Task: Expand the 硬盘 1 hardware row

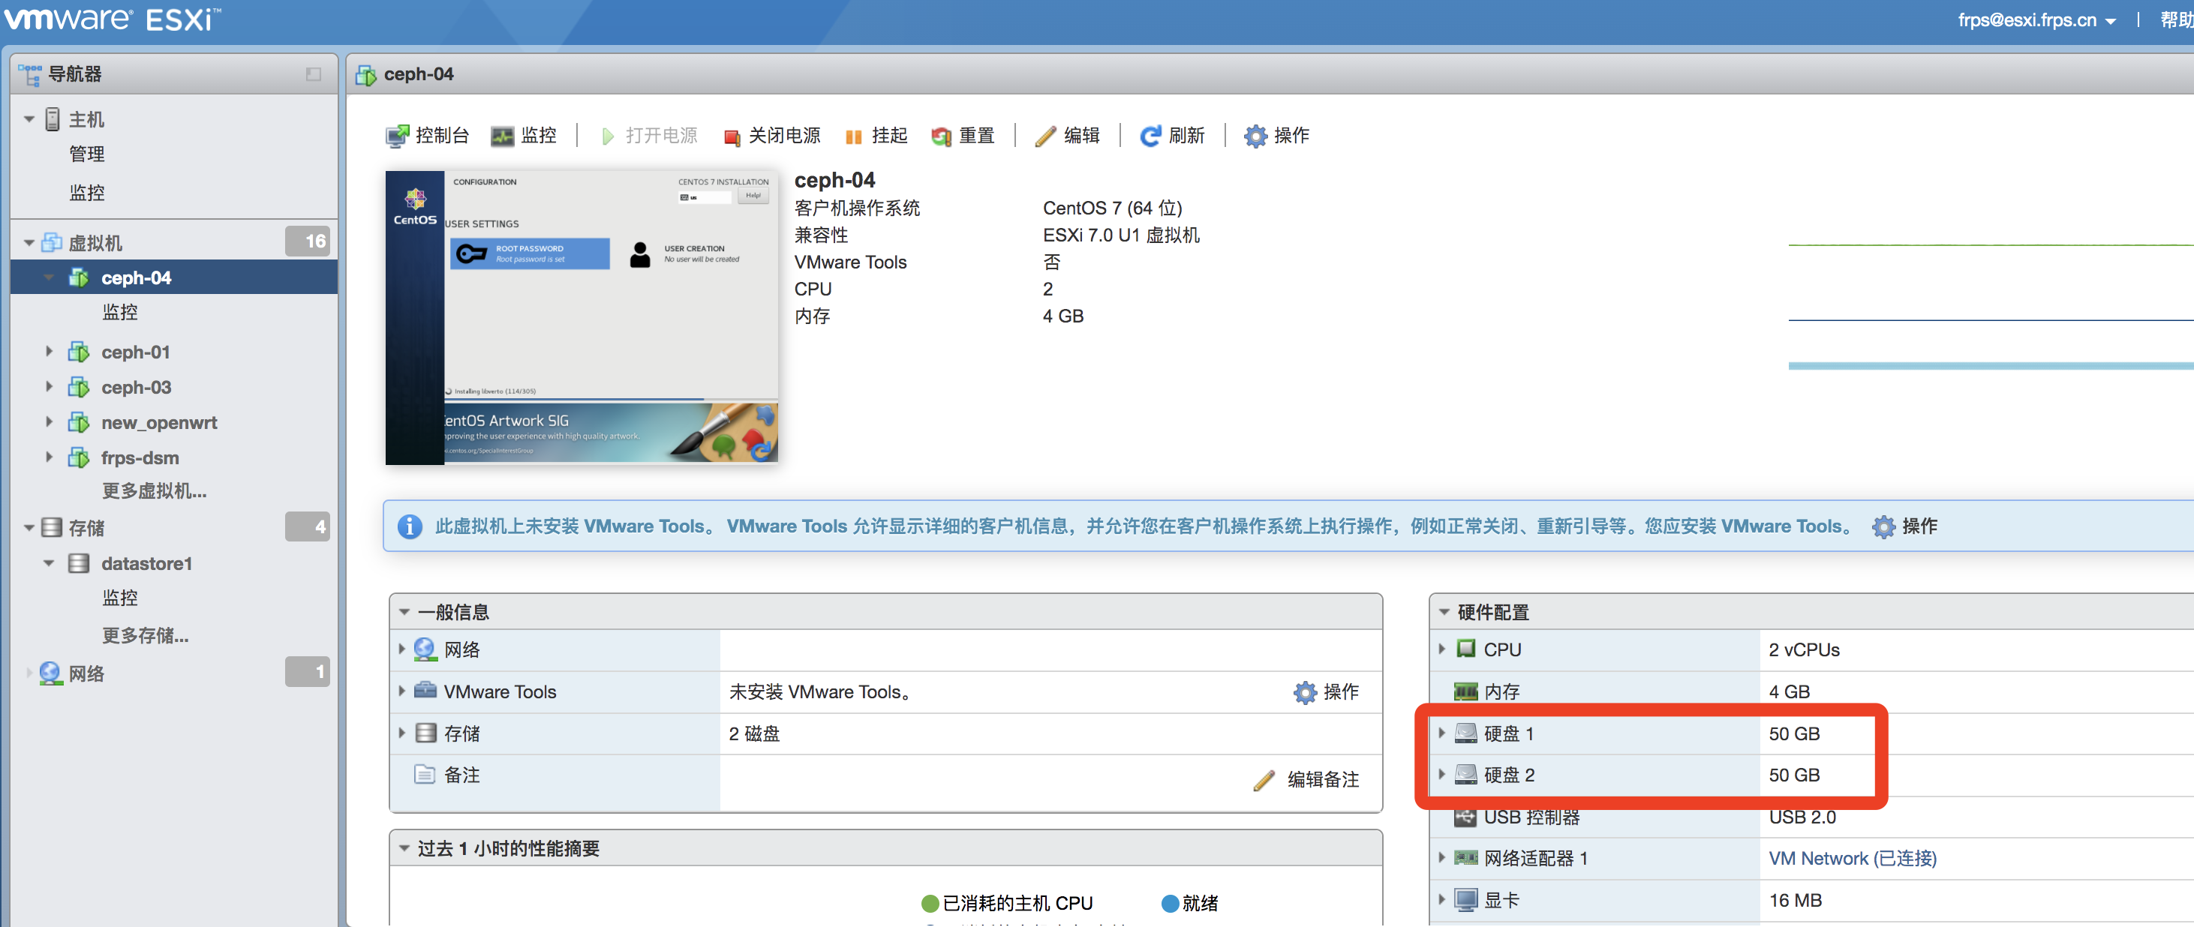Action: tap(1442, 733)
